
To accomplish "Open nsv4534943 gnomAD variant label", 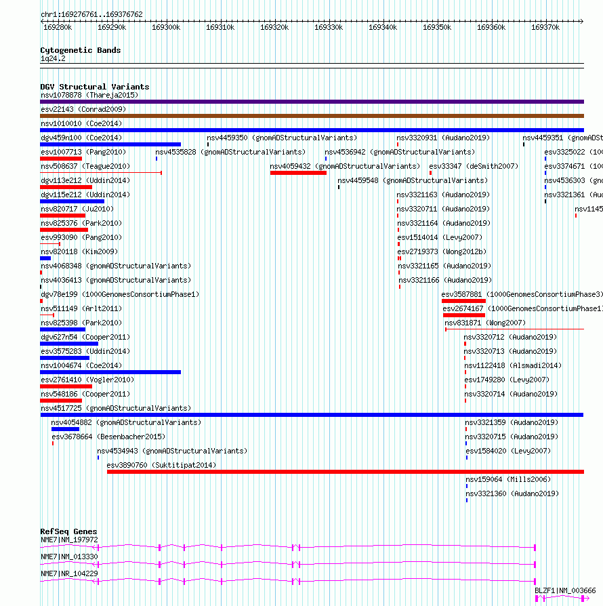I will (172, 451).
